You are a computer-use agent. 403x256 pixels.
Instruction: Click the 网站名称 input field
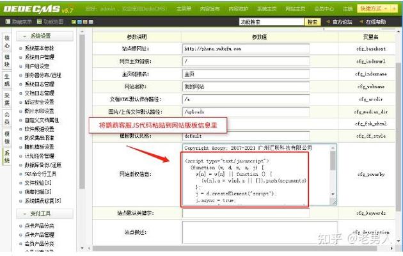[x=246, y=86]
